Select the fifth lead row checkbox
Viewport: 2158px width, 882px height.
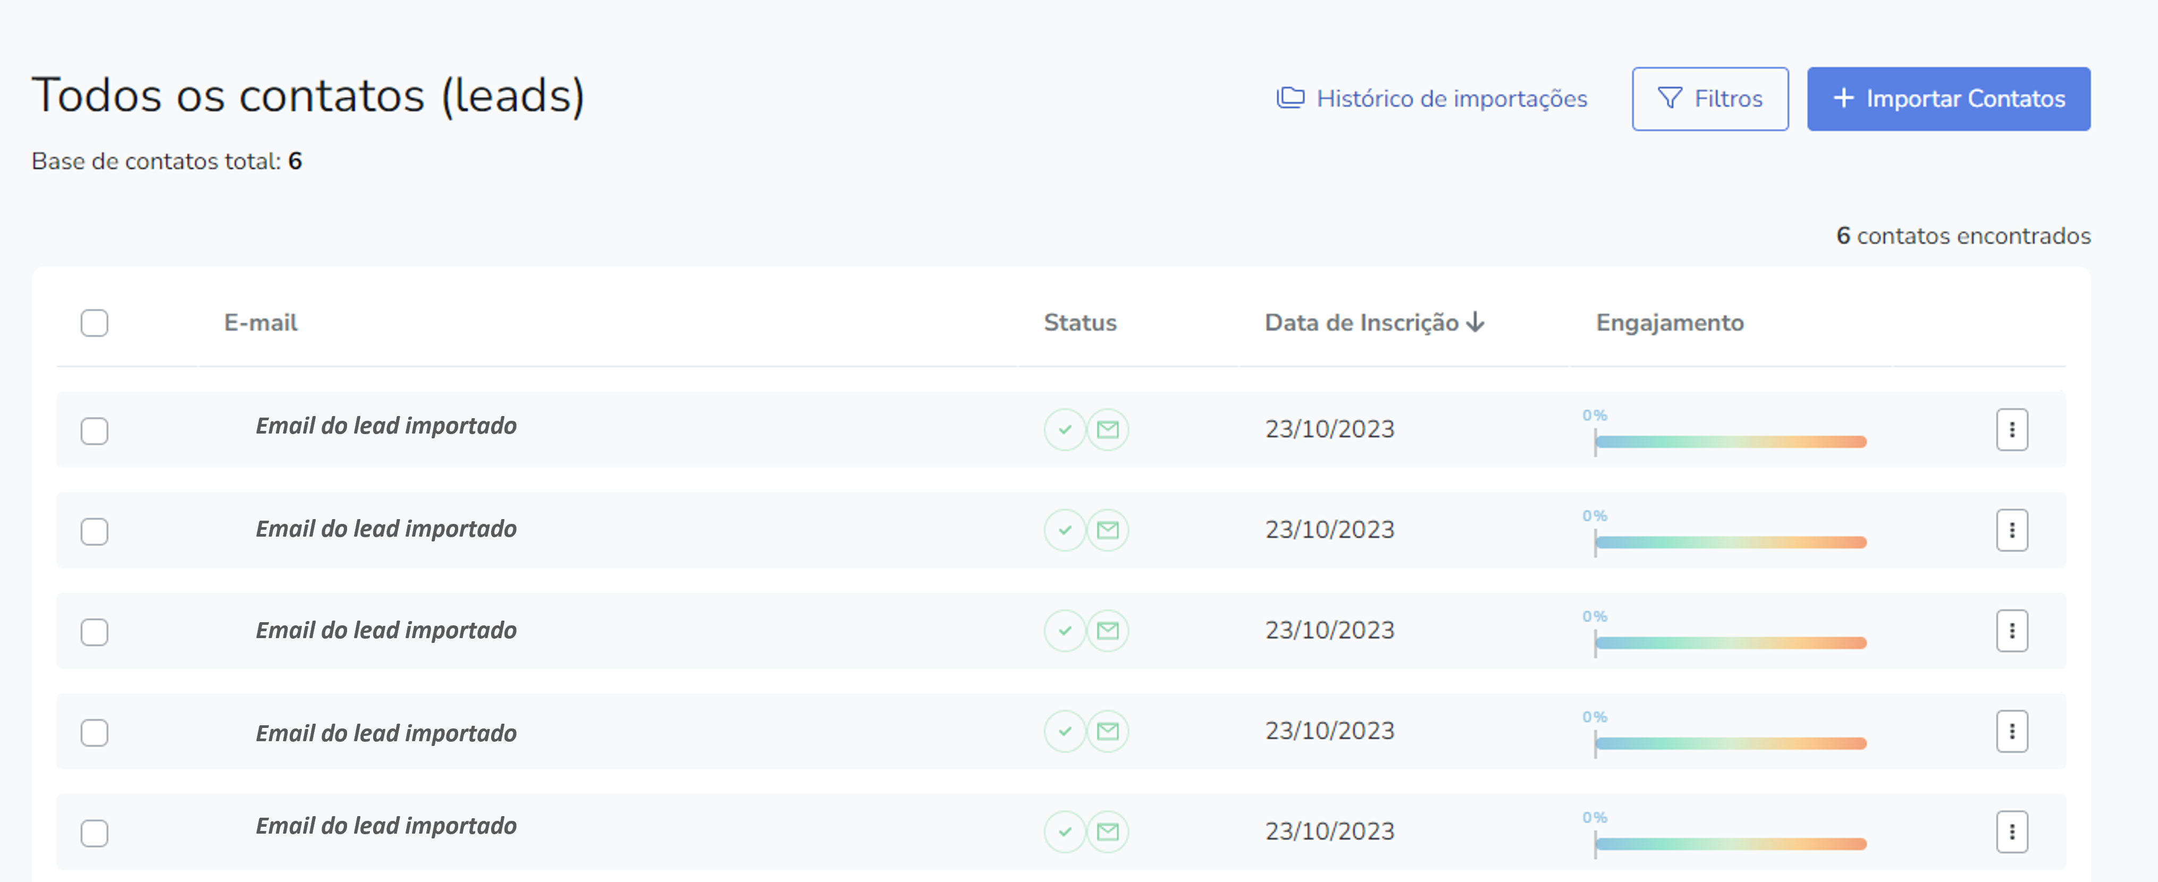[95, 833]
